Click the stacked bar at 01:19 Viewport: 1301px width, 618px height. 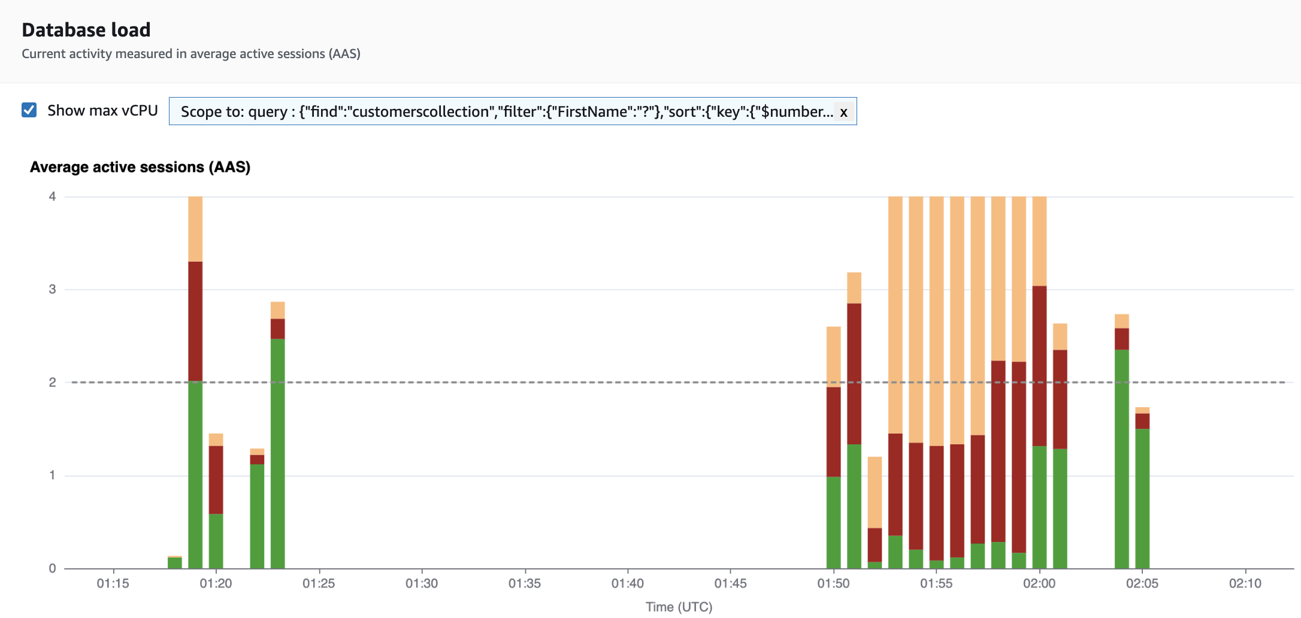(x=195, y=359)
